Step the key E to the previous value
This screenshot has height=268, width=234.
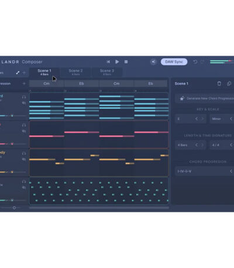pos(197,118)
